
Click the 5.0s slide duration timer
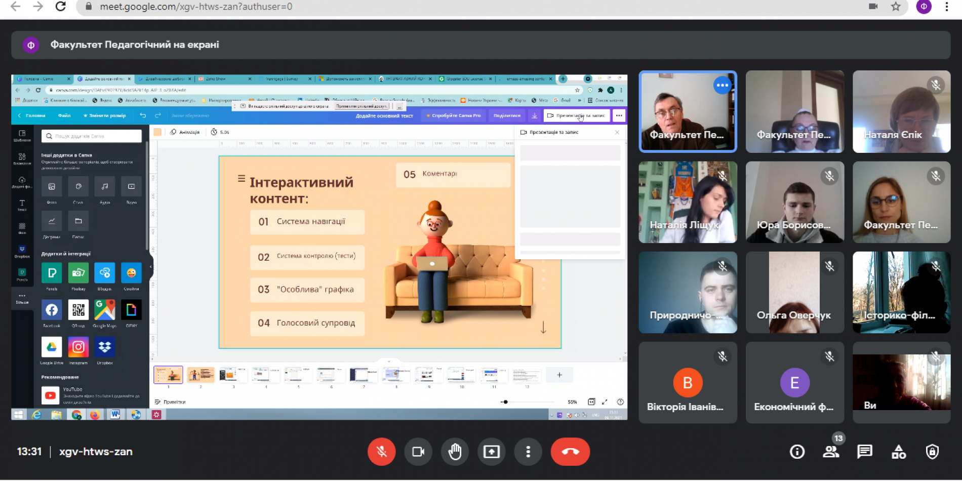coord(220,132)
